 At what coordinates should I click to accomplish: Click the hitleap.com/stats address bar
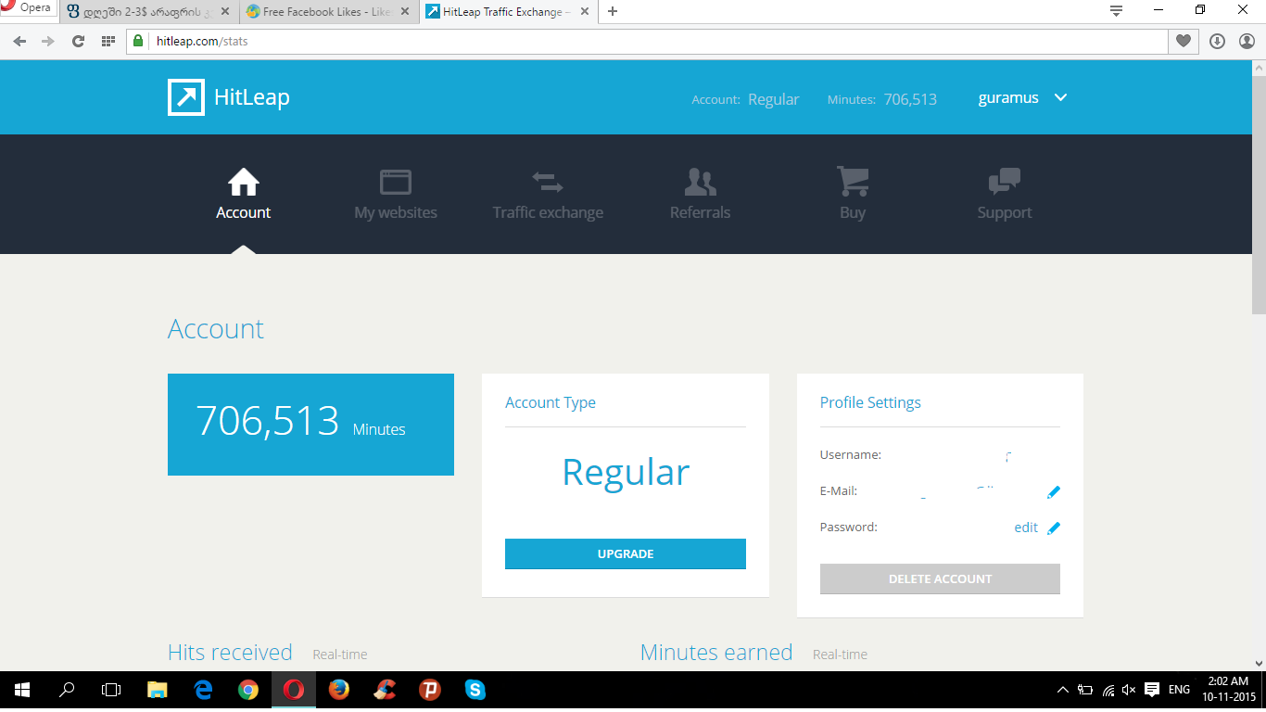(647, 42)
